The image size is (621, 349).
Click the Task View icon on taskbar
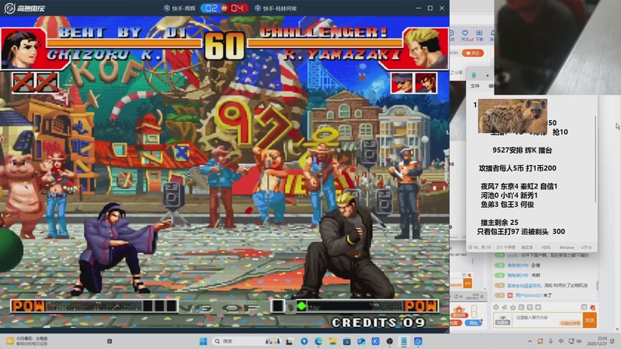[289, 341]
